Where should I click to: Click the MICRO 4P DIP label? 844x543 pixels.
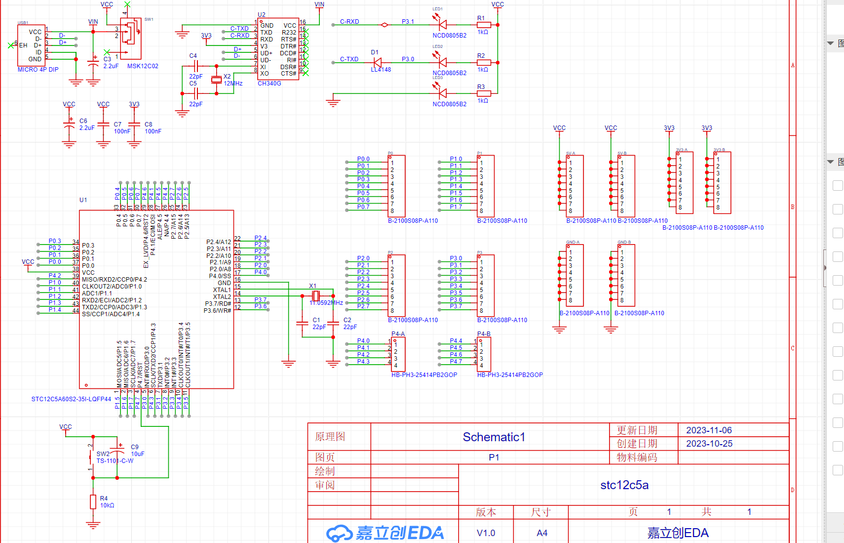(x=38, y=70)
